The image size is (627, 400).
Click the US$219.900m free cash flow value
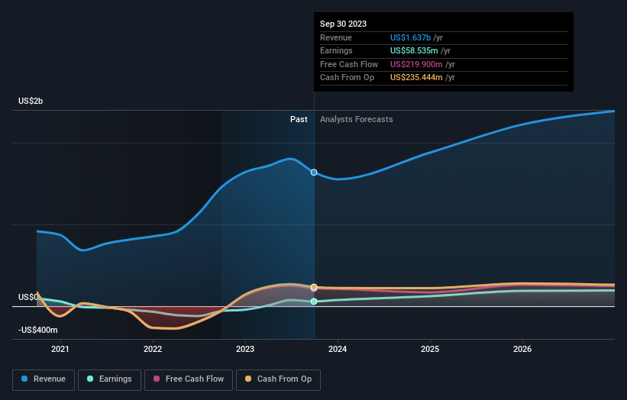[416, 64]
